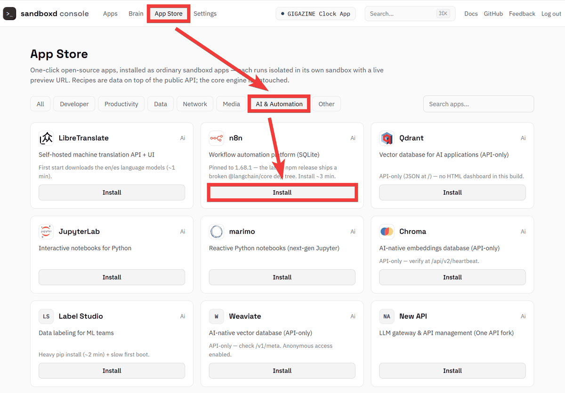Click the Chroma card title
The height and width of the screenshot is (393, 565).
pos(413,232)
